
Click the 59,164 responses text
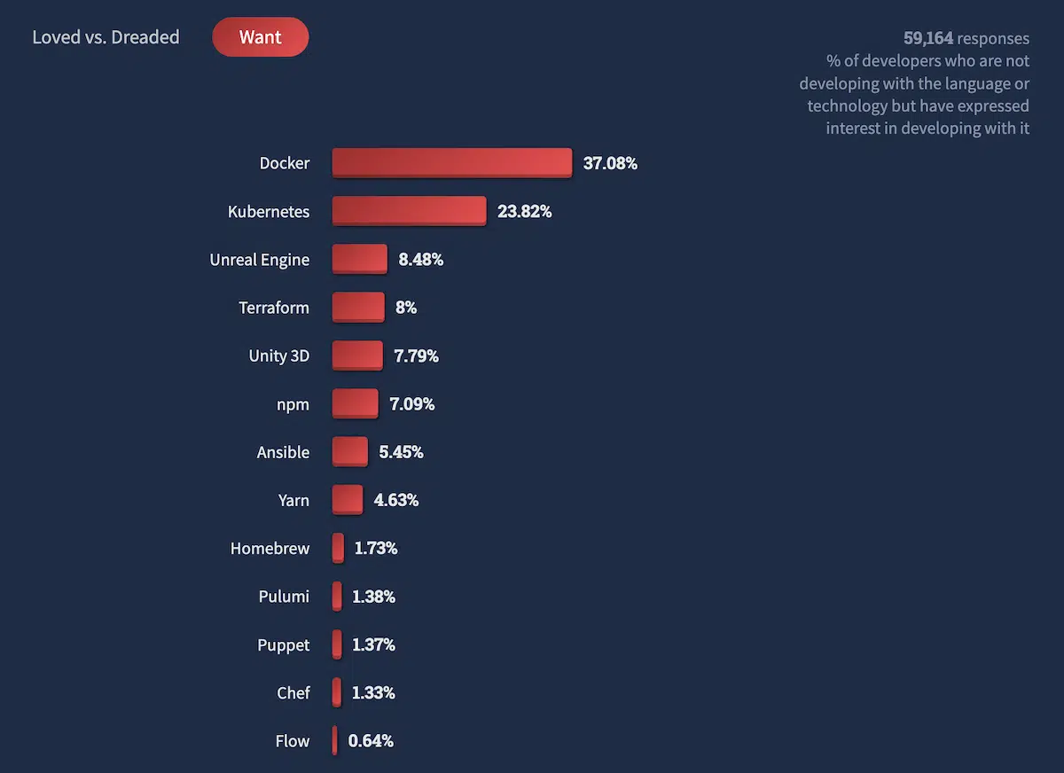(x=966, y=38)
